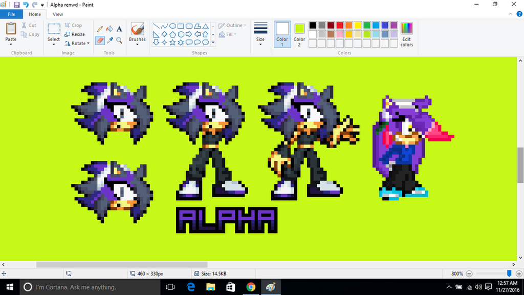Choose the Hexagon shape

[x=181, y=34]
